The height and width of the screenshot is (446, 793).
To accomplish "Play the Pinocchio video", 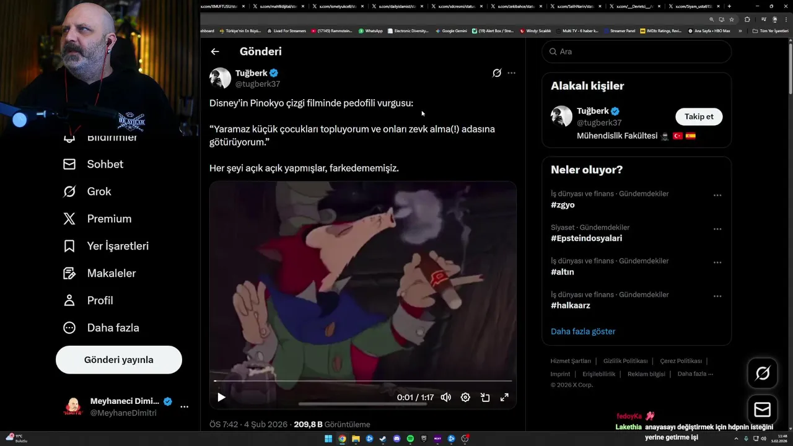I will [x=221, y=398].
